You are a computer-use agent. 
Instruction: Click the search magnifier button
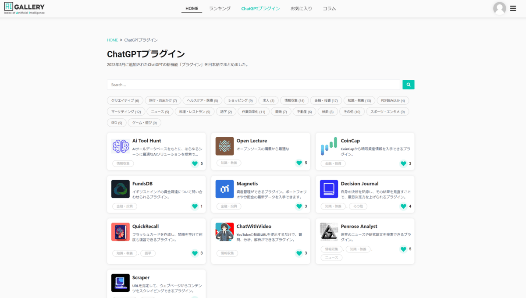coord(409,85)
